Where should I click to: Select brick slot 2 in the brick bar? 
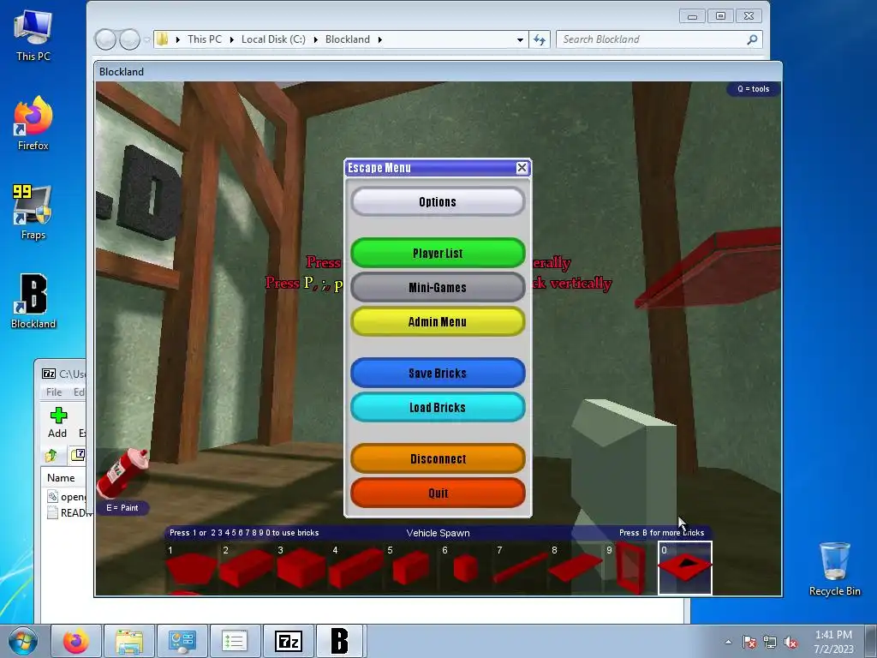[247, 569]
